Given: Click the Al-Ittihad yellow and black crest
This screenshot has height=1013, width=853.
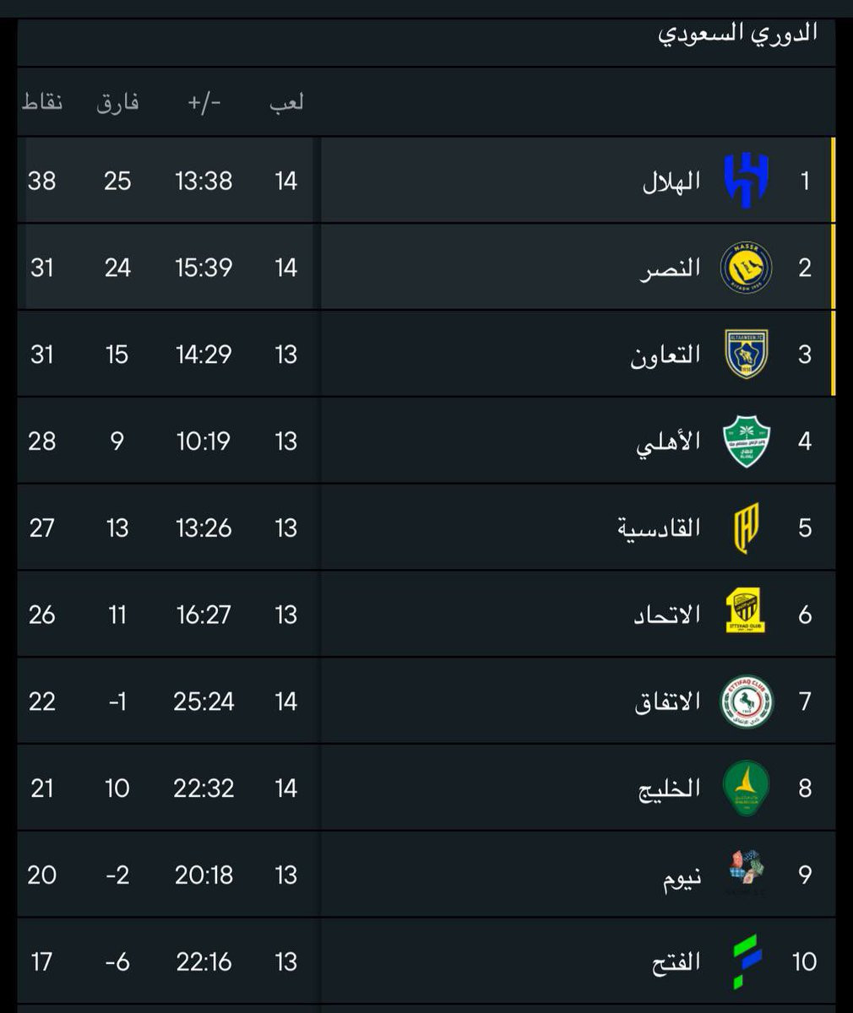Looking at the screenshot, I should click(746, 615).
